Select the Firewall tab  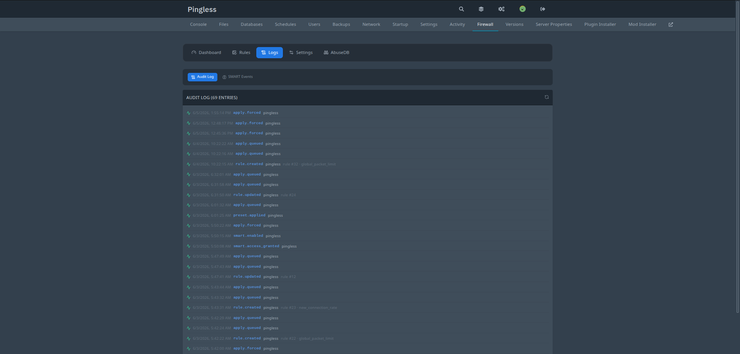[485, 24]
